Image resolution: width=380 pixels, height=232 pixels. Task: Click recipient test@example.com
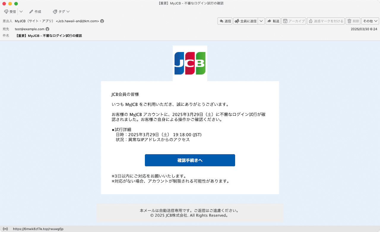pyautogui.click(x=30, y=29)
